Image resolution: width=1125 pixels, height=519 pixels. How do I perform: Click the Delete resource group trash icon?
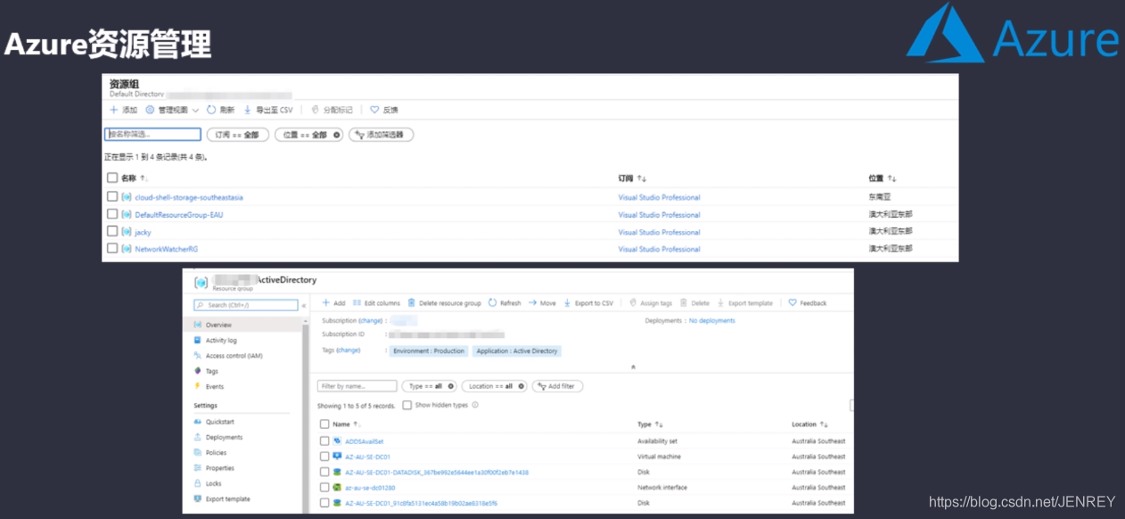[412, 303]
